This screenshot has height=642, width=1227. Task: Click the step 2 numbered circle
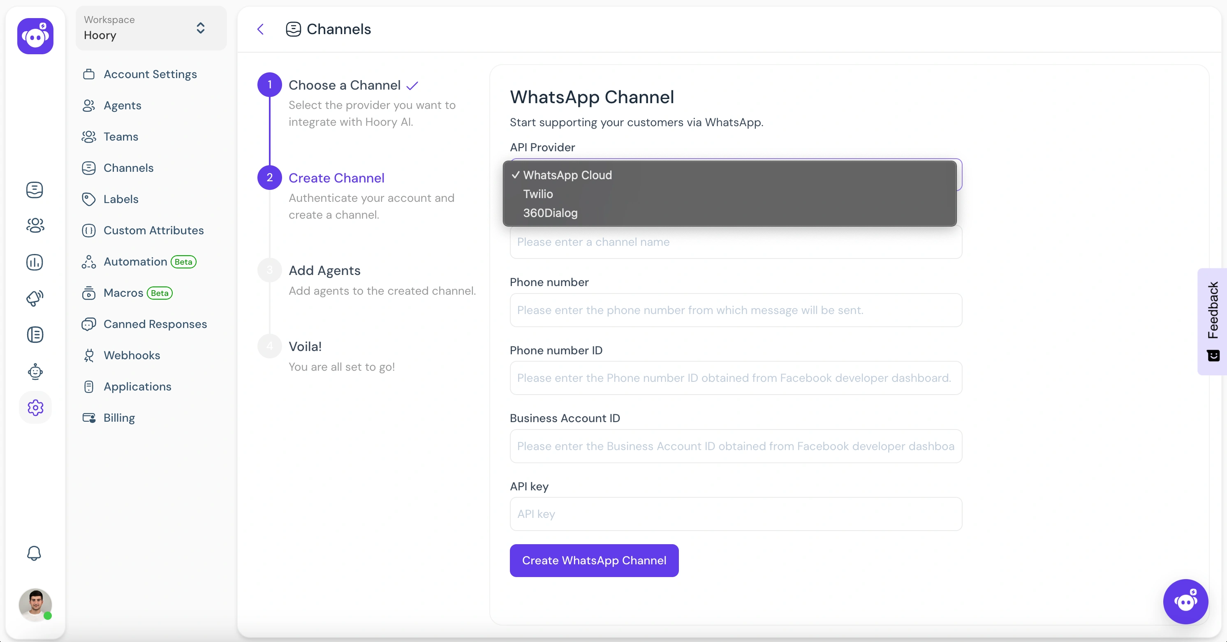tap(270, 178)
